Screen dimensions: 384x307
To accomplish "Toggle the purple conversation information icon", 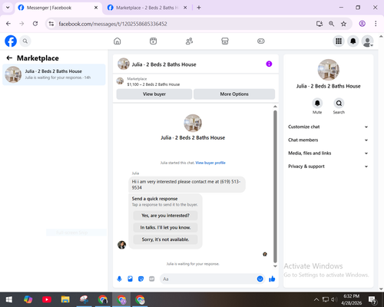I will point(269,64).
